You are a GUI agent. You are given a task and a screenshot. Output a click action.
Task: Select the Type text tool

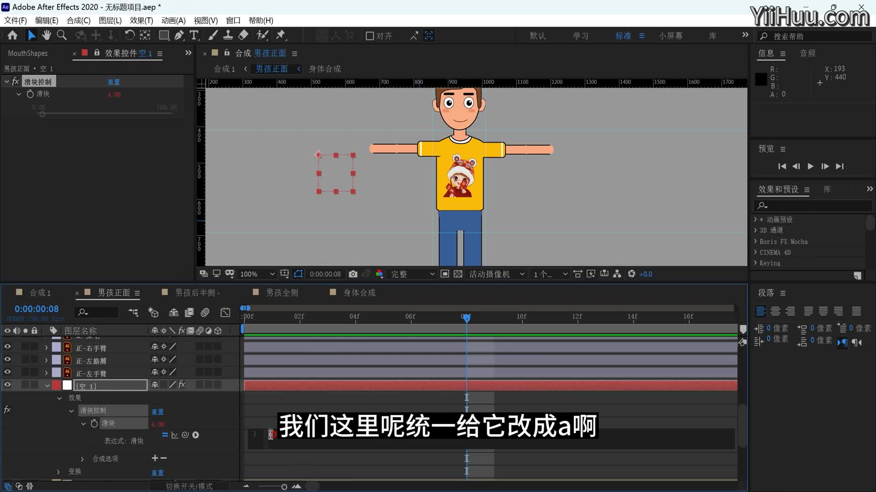(194, 35)
